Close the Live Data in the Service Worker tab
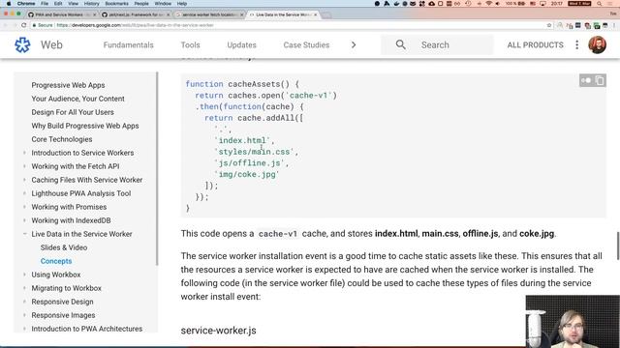 pos(316,14)
